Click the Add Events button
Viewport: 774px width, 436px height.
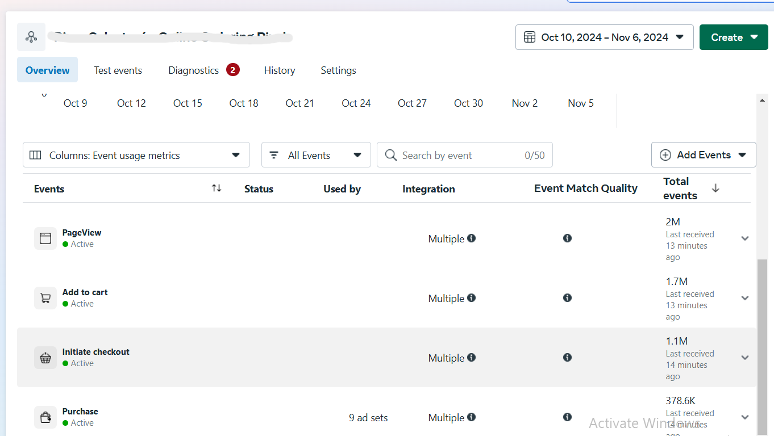(704, 155)
